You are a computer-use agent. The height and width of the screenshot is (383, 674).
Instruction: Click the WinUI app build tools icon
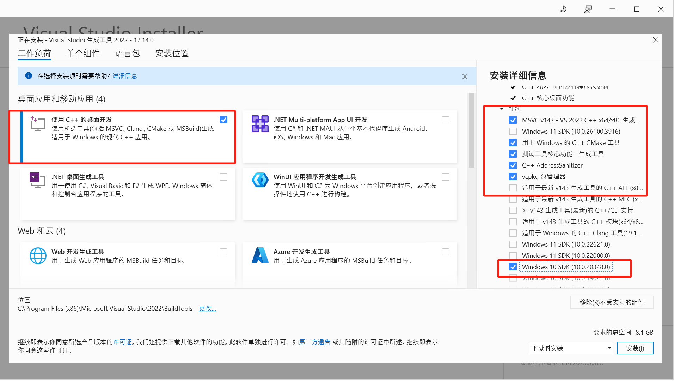point(260,180)
